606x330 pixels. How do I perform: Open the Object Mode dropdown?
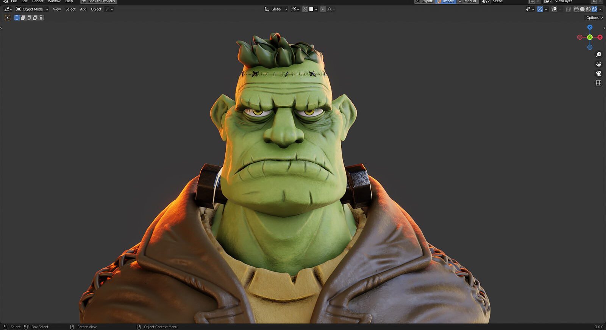[x=33, y=9]
